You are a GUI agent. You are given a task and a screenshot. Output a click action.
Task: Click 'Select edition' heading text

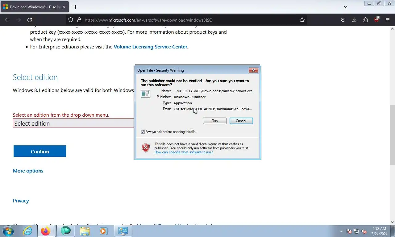coord(35,77)
